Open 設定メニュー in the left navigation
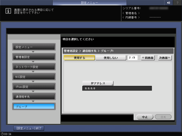Screen dimensions: 182x136 tap(34, 47)
